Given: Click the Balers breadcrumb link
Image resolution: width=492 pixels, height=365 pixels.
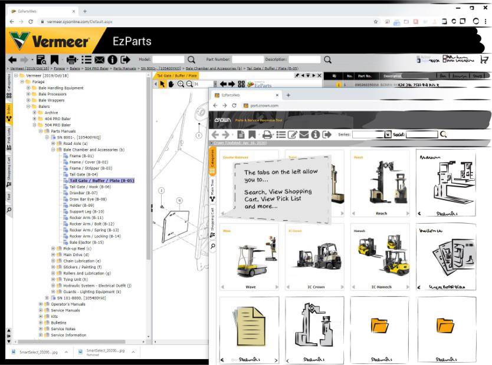Looking at the screenshot, I should 75,68.
